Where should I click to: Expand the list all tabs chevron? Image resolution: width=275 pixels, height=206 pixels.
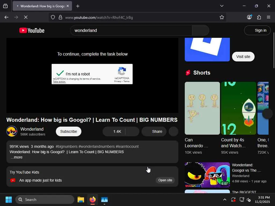(222, 6)
